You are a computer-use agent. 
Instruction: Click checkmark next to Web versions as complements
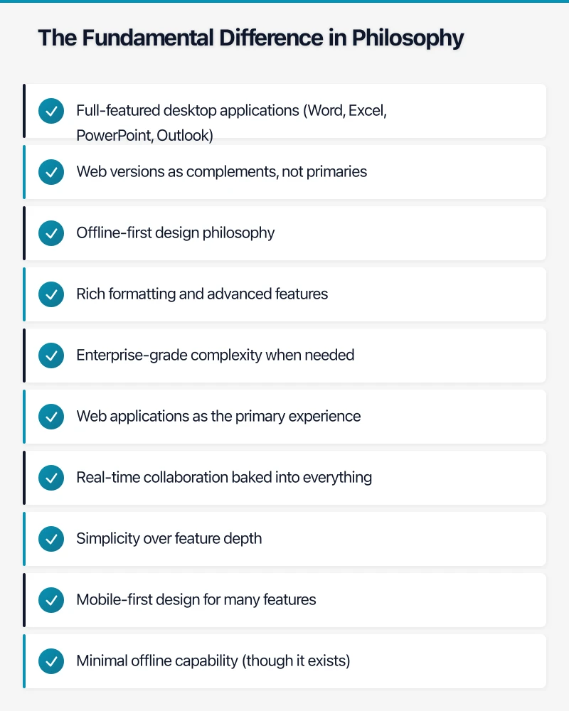click(51, 172)
